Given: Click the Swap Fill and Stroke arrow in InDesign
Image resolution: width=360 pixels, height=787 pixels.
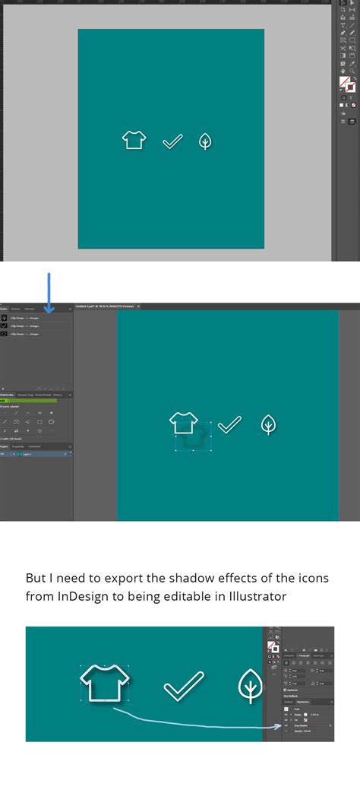Looking at the screenshot, I should click(x=355, y=78).
